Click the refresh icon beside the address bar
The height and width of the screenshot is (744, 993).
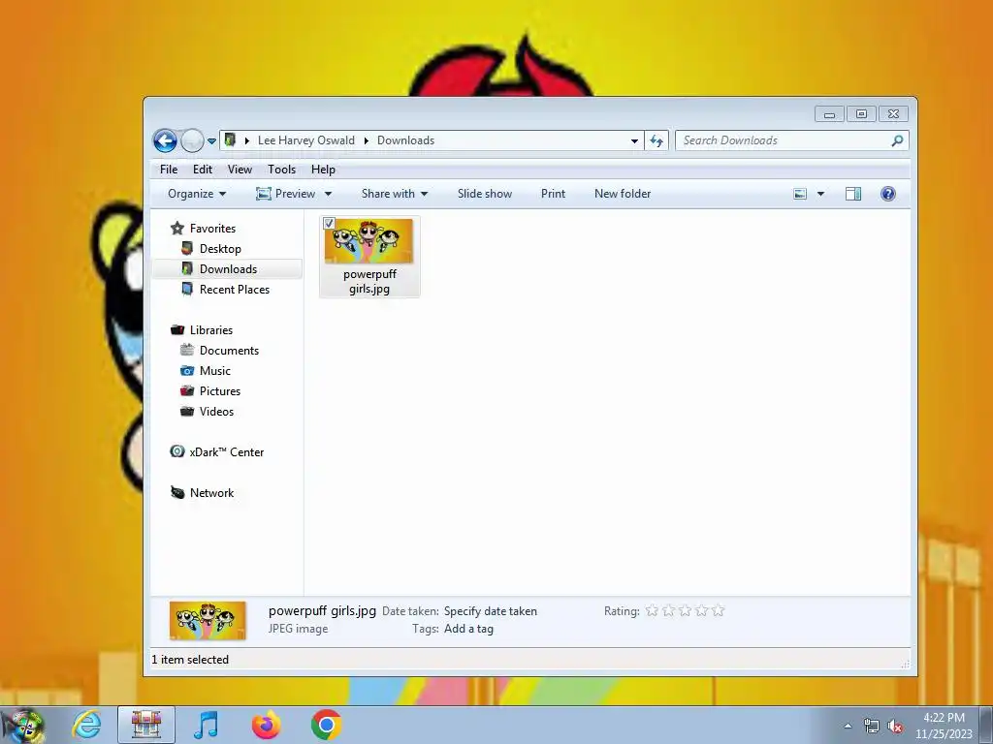click(x=657, y=141)
